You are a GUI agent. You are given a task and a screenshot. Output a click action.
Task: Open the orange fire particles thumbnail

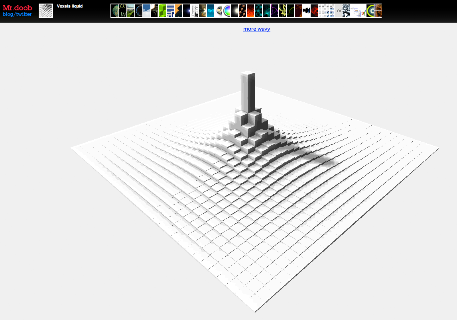tap(250, 11)
